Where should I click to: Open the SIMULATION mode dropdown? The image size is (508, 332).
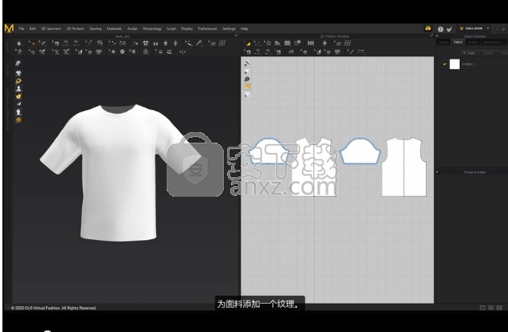pos(474,28)
